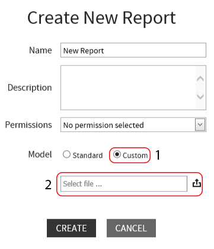Click the Description scroll up arrow
The image size is (214, 249).
pyautogui.click(x=200, y=79)
